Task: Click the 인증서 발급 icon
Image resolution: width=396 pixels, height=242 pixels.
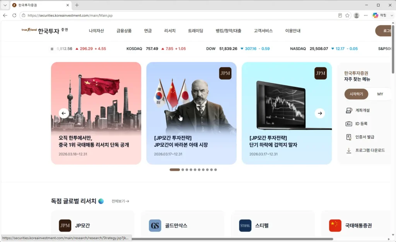Action: [349, 137]
